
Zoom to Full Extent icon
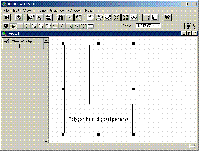91,18
